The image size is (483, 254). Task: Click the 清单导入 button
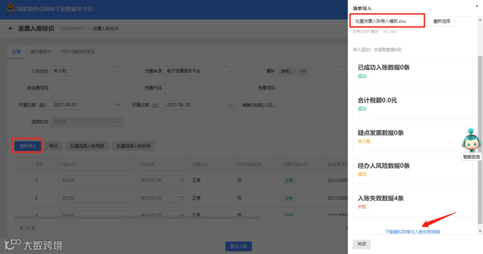click(28, 146)
